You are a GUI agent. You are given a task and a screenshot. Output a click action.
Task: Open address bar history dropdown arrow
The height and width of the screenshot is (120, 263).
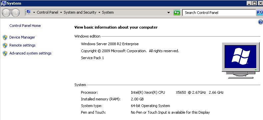(168, 13)
